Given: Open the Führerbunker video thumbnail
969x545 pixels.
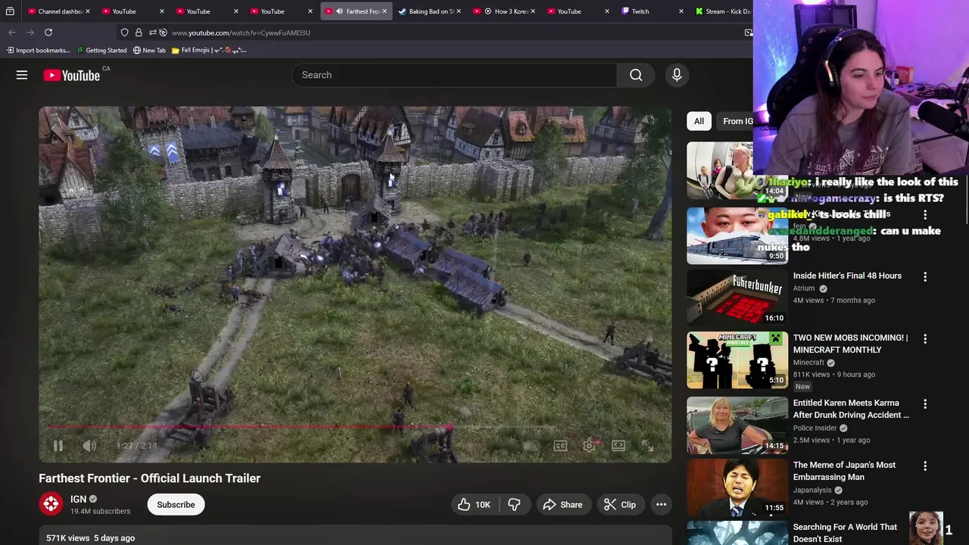Looking at the screenshot, I should pos(737,297).
